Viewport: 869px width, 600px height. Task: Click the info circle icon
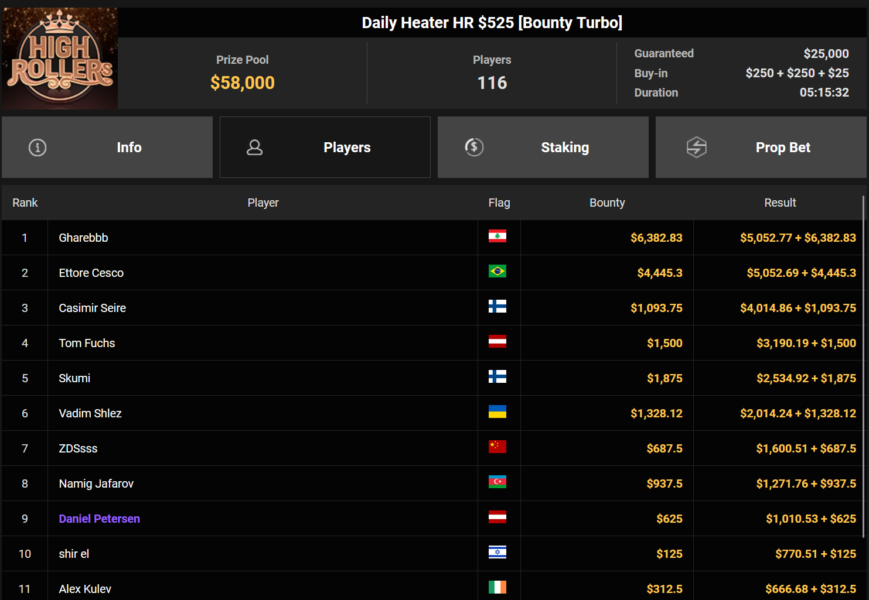[x=38, y=148]
